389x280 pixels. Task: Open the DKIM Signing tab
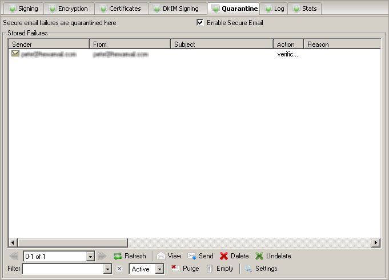pyautogui.click(x=178, y=9)
